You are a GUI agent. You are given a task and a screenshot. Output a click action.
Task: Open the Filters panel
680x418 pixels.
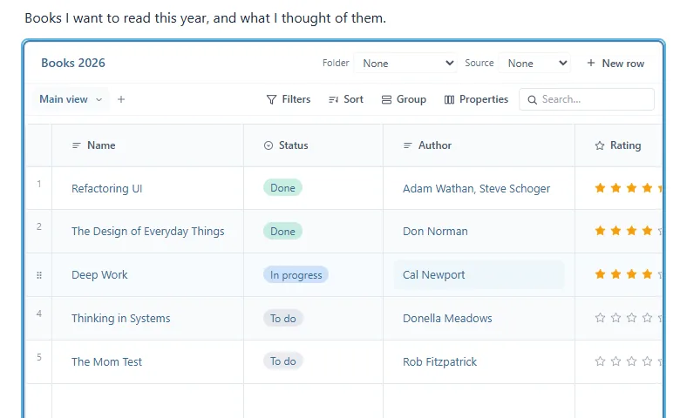coord(289,99)
